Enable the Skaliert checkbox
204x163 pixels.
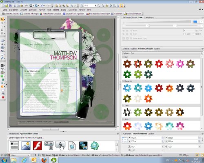(x=194, y=34)
